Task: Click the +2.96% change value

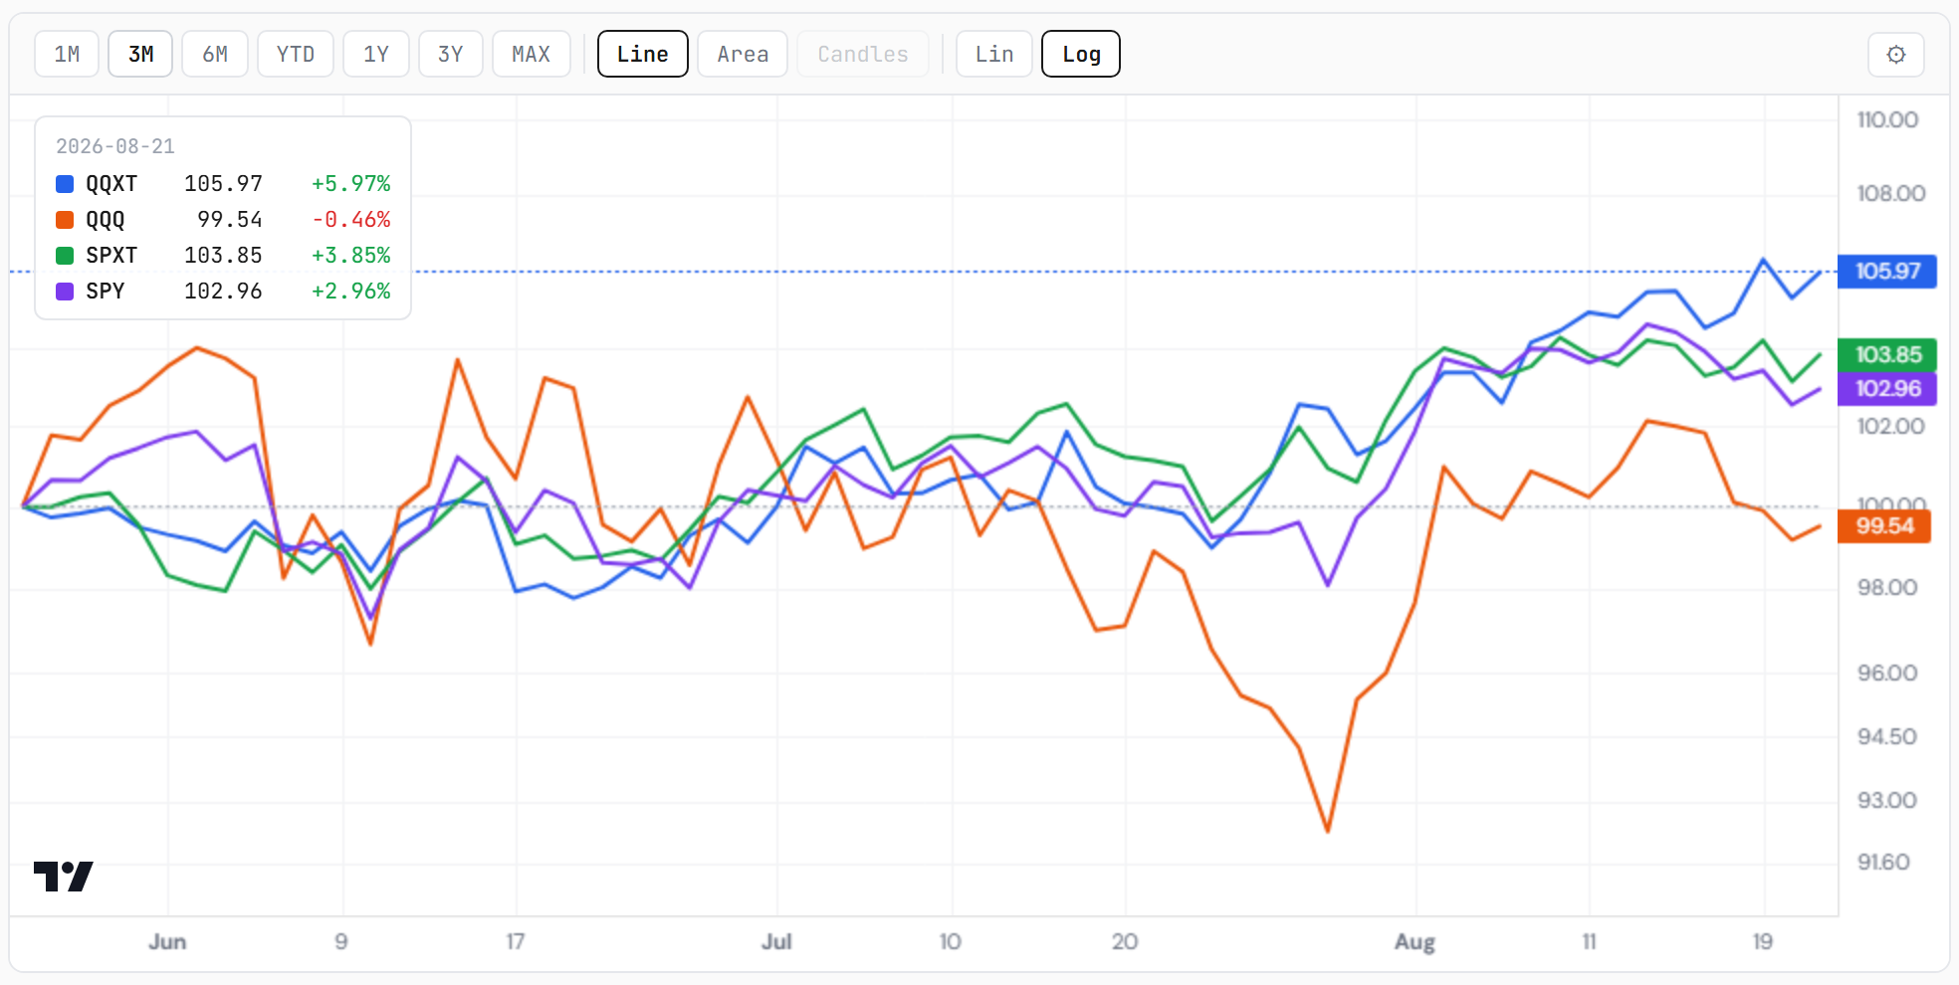Action: coord(351,292)
